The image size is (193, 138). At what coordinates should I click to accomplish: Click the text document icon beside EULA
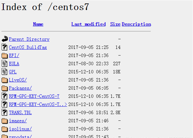(4, 63)
